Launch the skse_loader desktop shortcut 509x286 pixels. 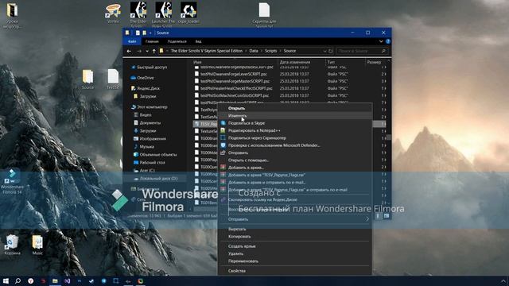pos(188,14)
